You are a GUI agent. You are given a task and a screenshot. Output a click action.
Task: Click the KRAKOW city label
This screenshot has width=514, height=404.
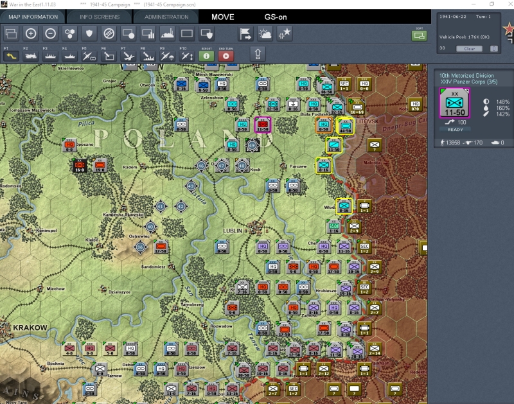pos(30,328)
